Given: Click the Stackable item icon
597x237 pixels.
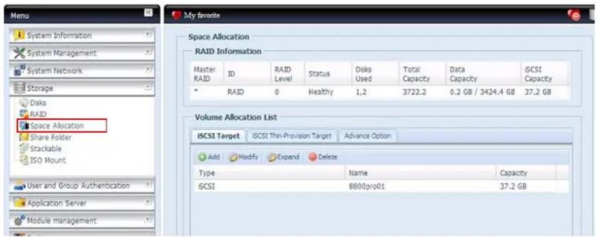Looking at the screenshot, I should [23, 149].
